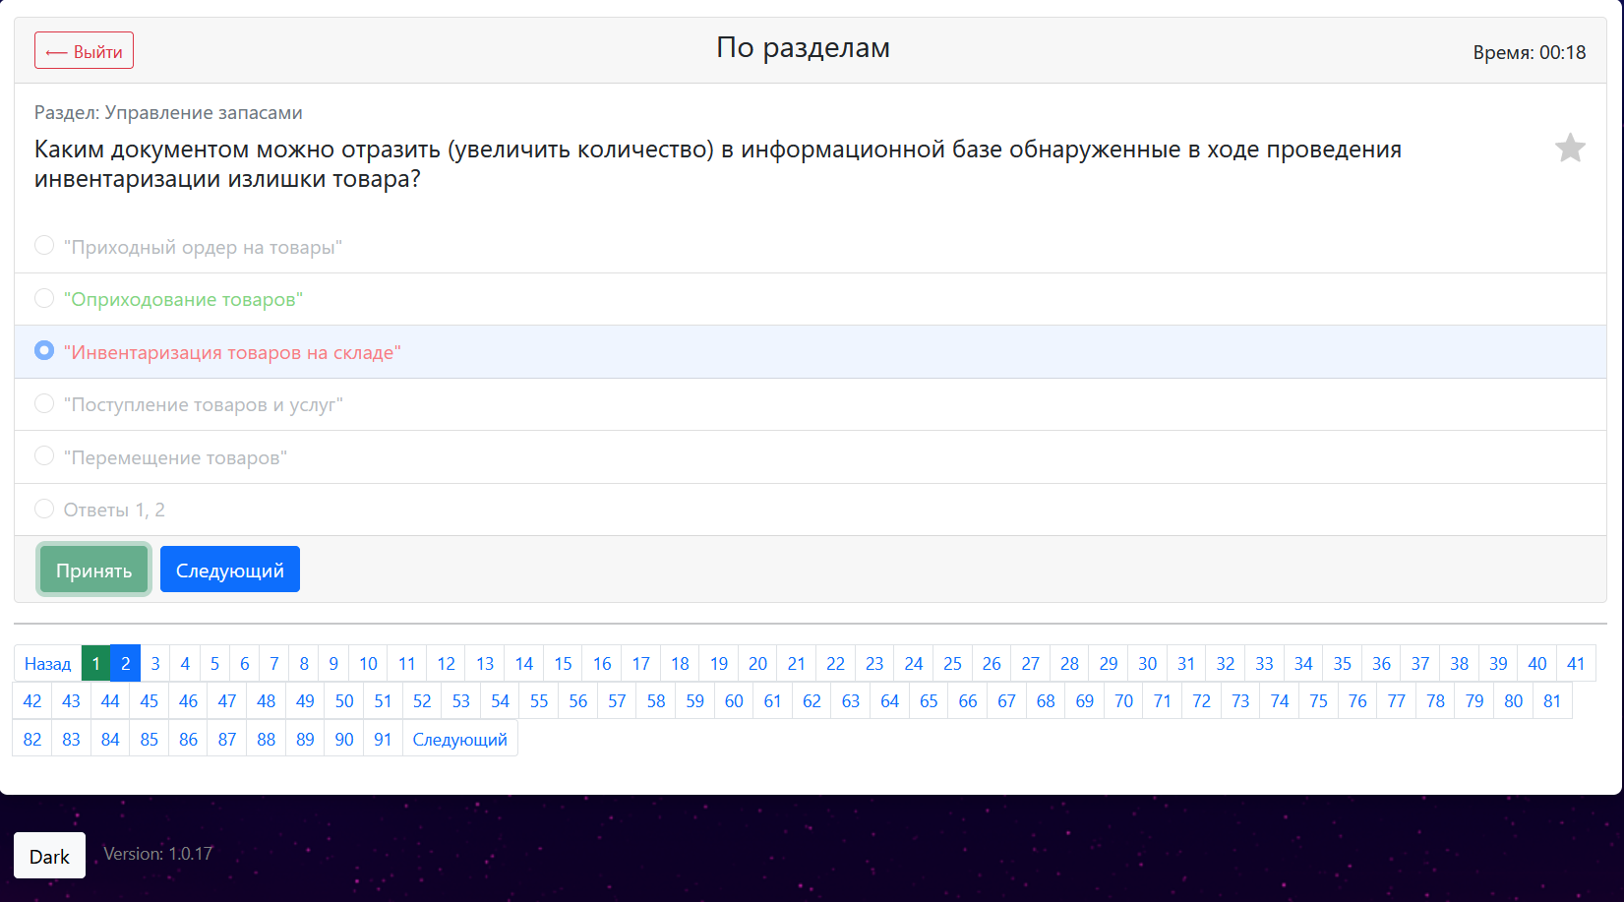Open question 50 from pagination
This screenshot has width=1624, height=902.
click(343, 700)
